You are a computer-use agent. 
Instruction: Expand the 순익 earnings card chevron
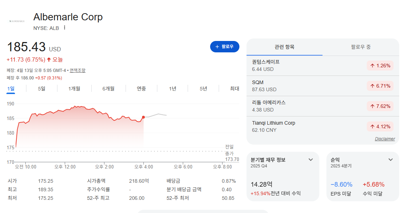[x=391, y=160]
